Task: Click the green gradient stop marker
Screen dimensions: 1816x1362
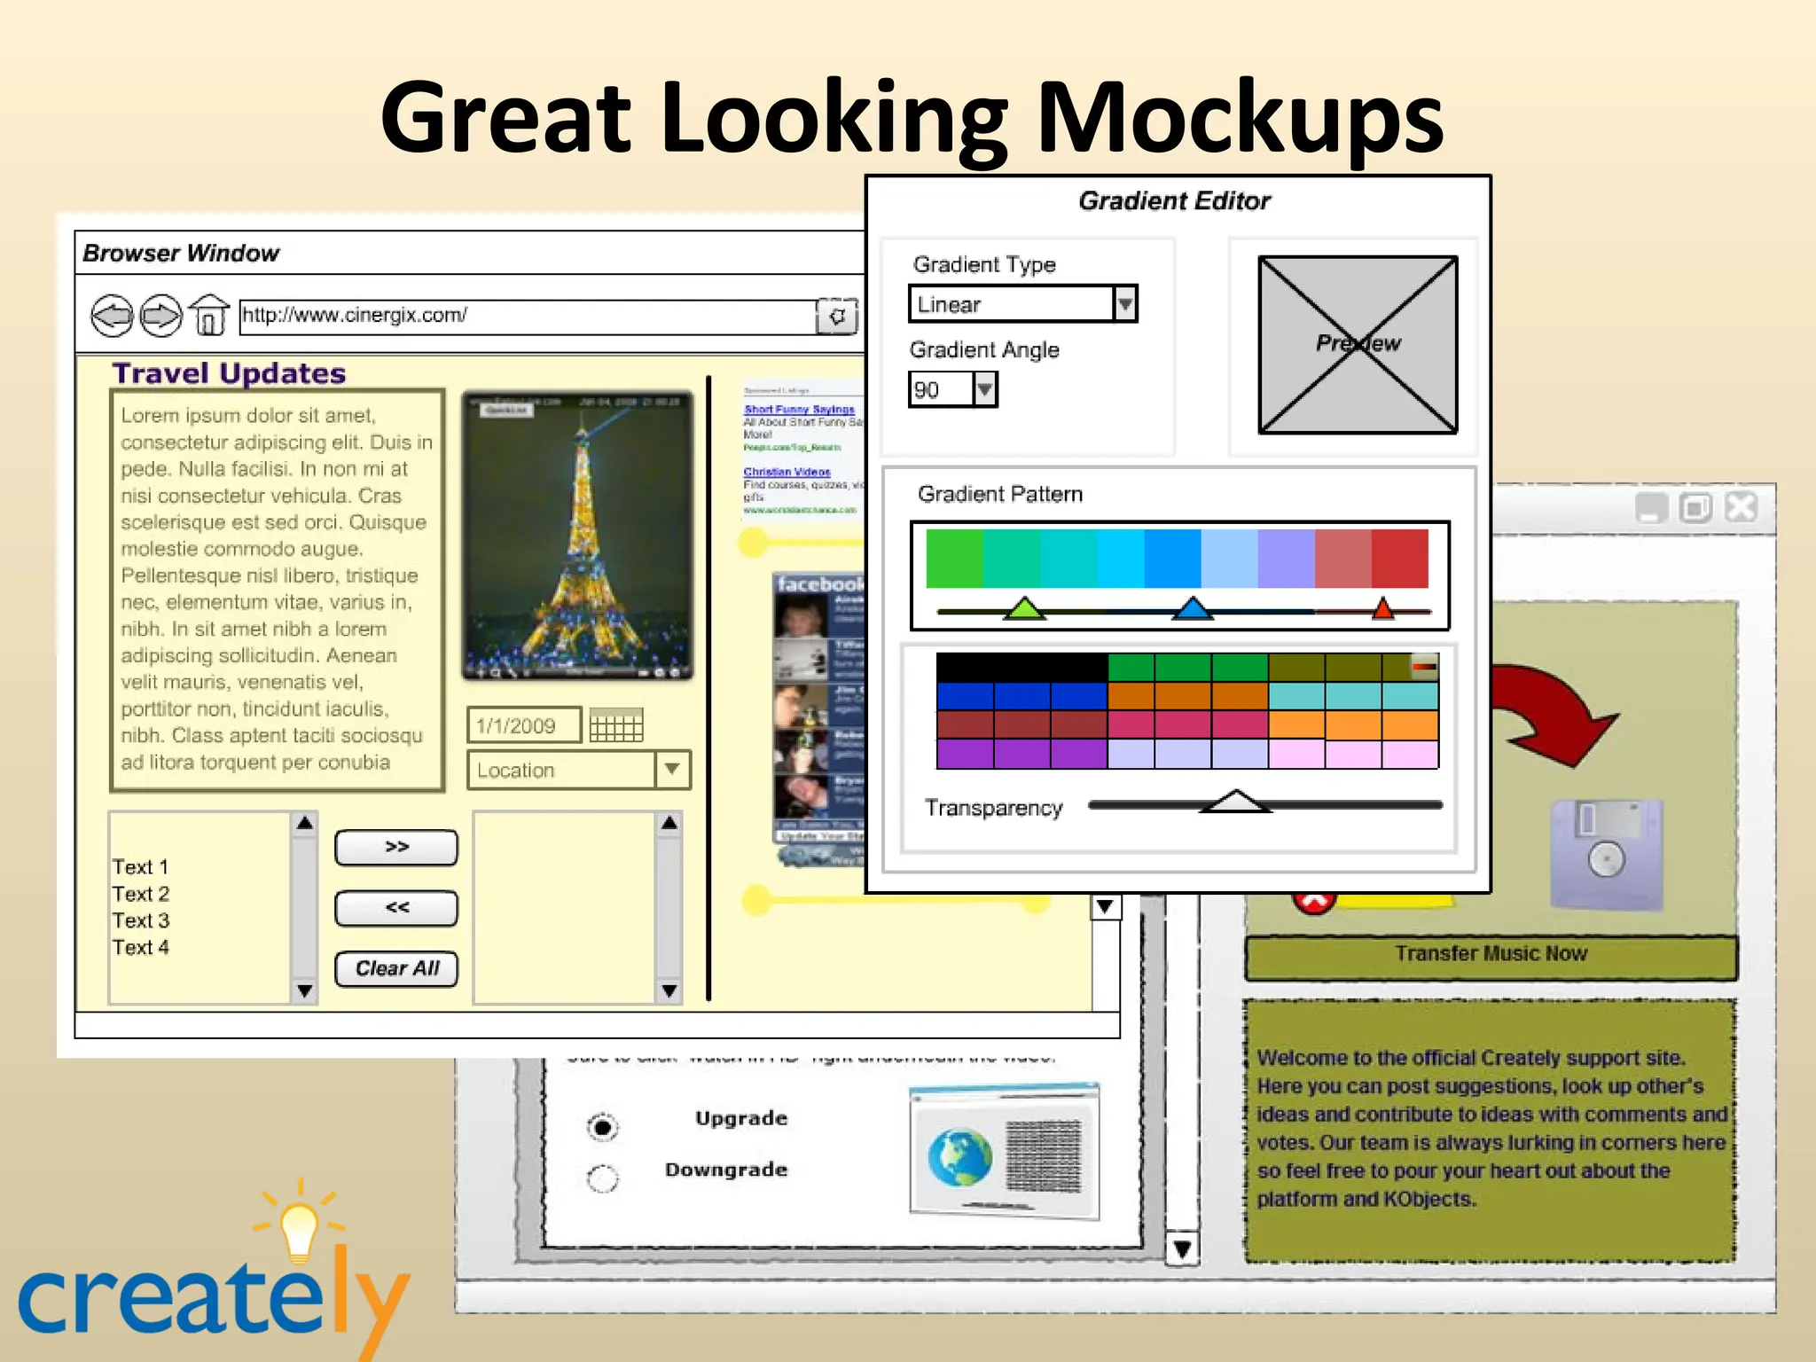Action: pyautogui.click(x=1024, y=608)
